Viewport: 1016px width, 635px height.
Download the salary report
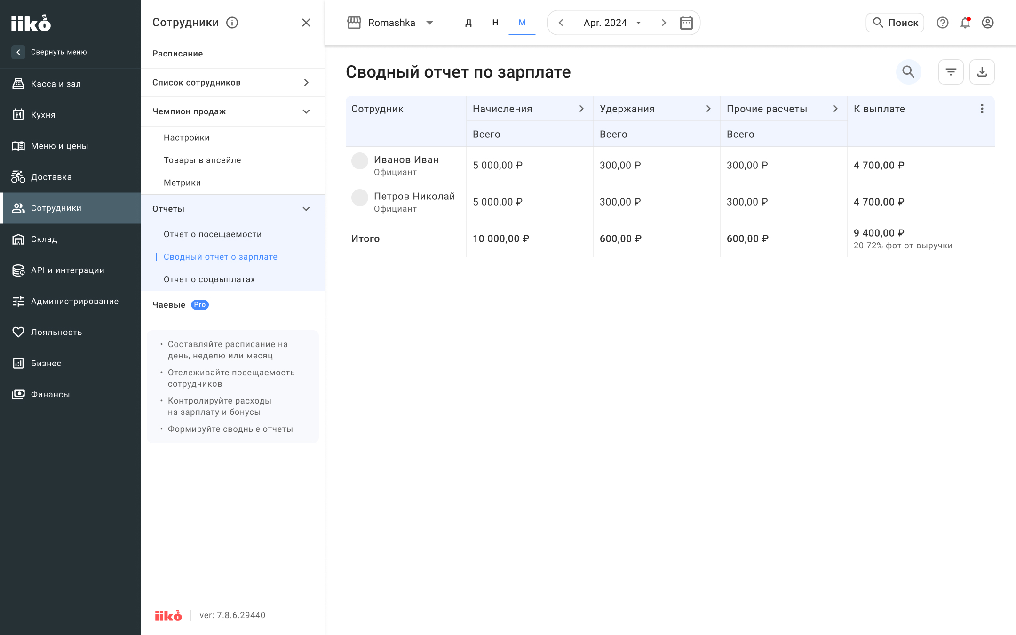click(x=982, y=72)
